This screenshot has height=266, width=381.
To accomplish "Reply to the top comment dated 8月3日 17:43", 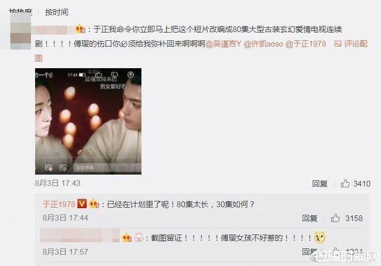I will [320, 183].
